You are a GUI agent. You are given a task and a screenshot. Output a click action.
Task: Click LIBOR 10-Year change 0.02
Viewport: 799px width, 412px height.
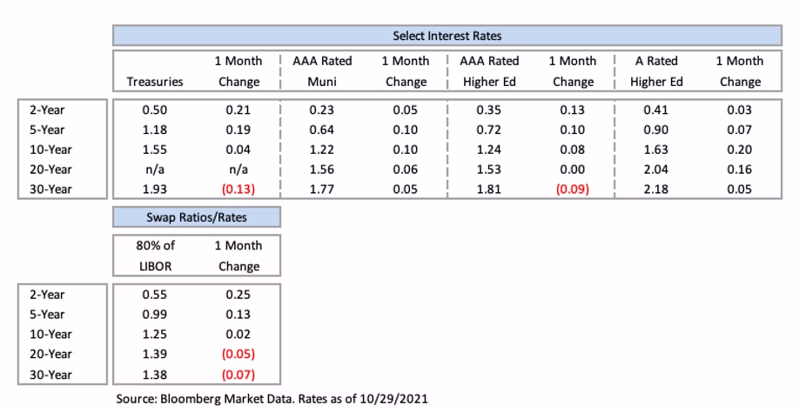point(238,334)
